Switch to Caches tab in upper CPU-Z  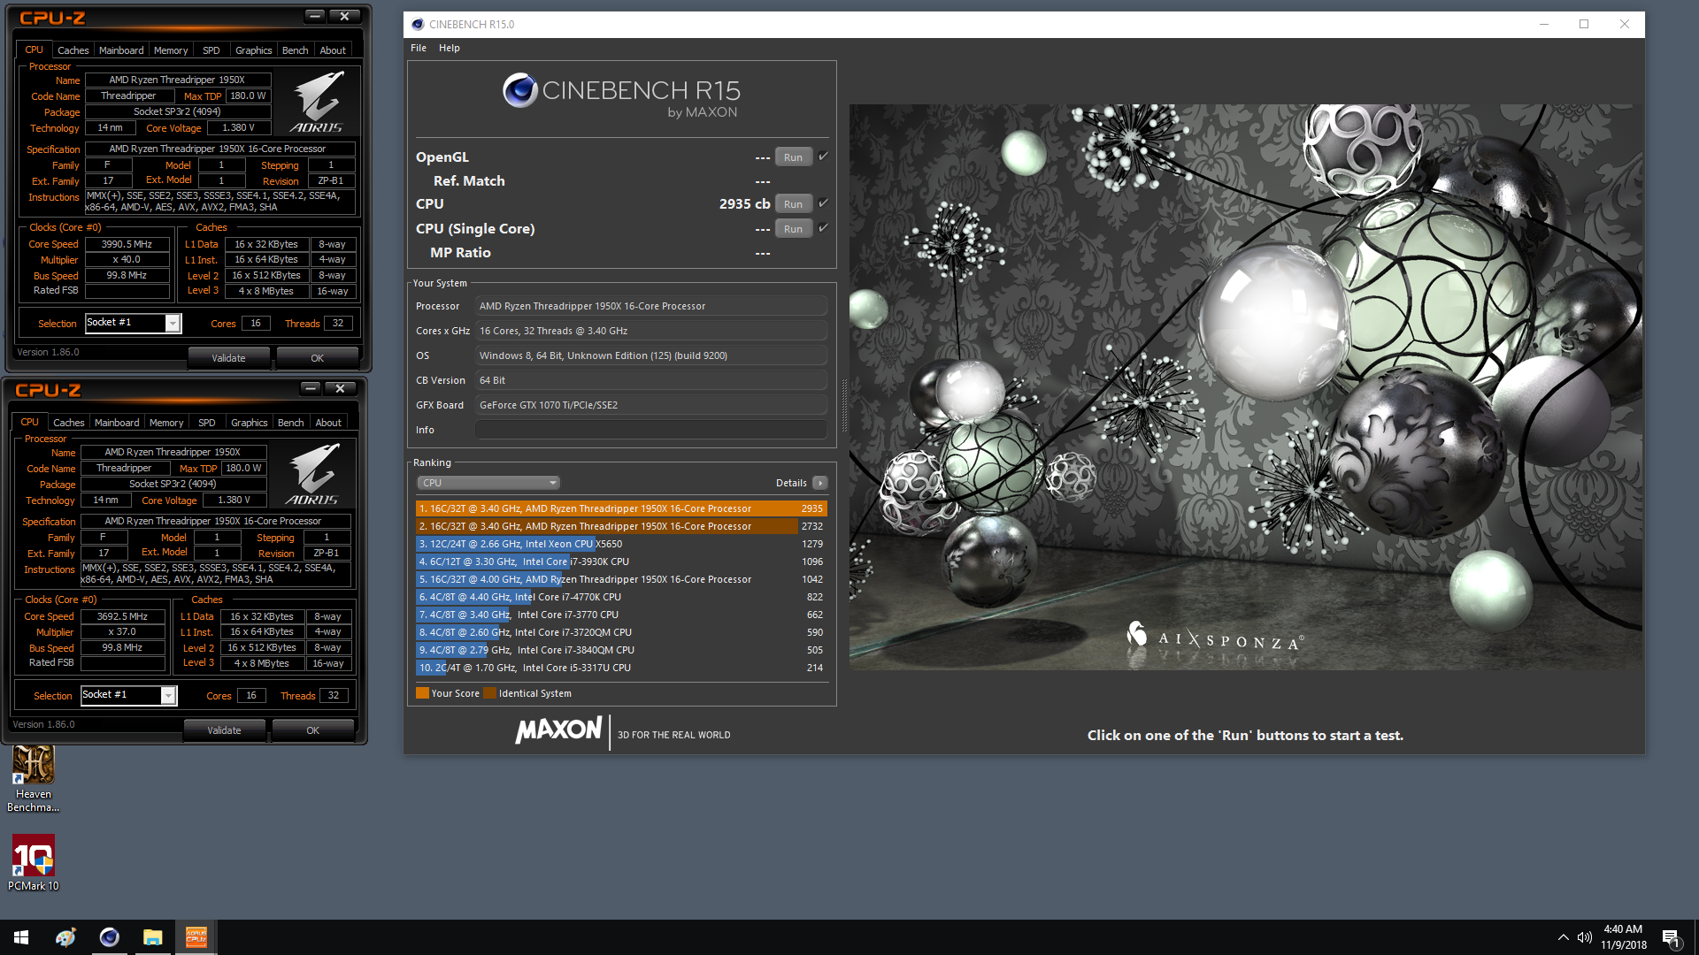(73, 50)
